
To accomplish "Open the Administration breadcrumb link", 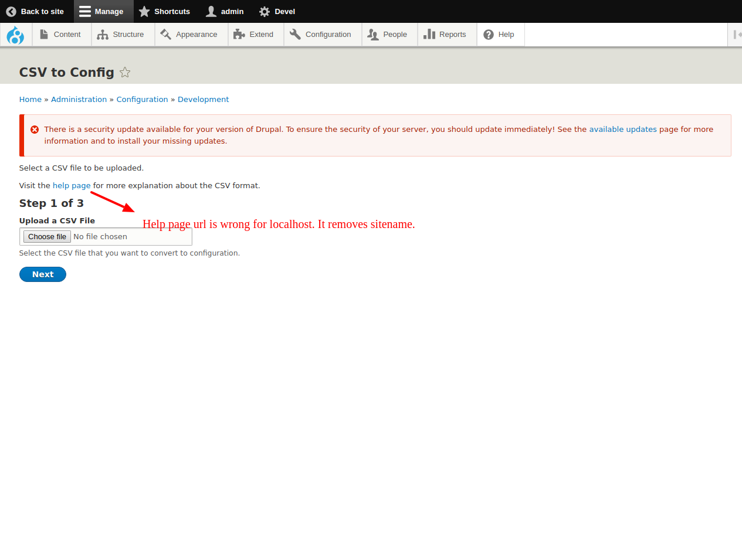I will coord(79,99).
